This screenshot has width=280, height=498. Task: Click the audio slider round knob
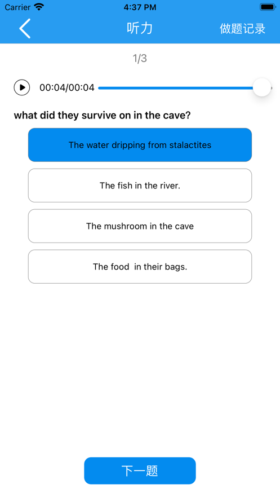262,87
